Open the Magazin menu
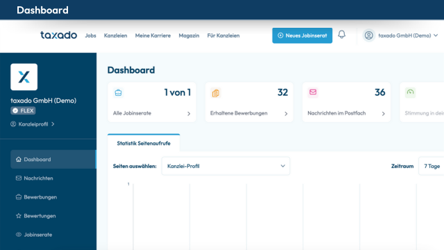 (189, 35)
